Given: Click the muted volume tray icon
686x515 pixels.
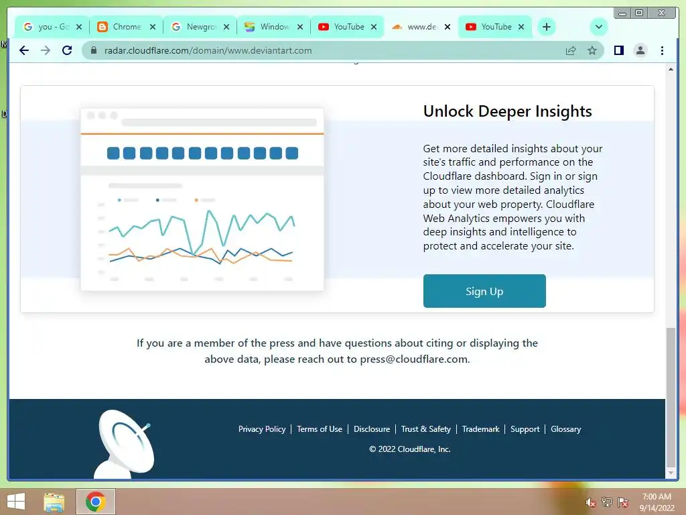Looking at the screenshot, I should point(590,502).
